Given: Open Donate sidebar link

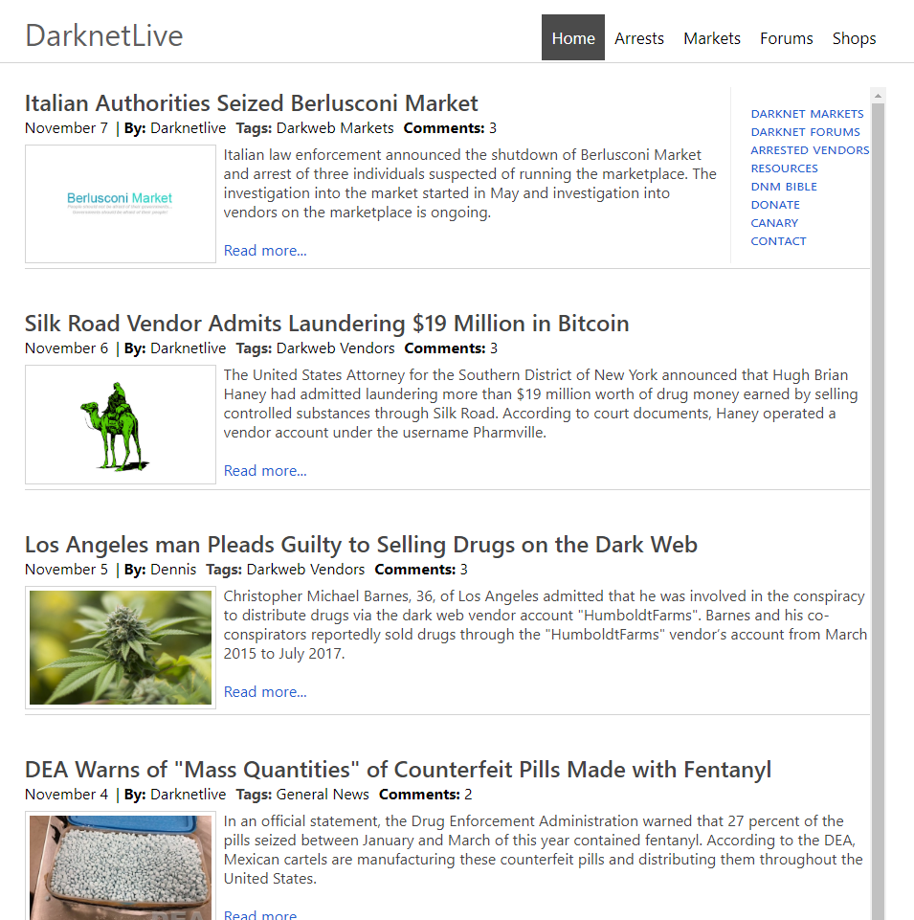Looking at the screenshot, I should 775,205.
